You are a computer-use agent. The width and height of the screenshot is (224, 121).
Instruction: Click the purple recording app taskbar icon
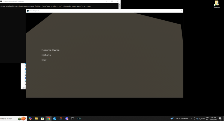[67, 118]
